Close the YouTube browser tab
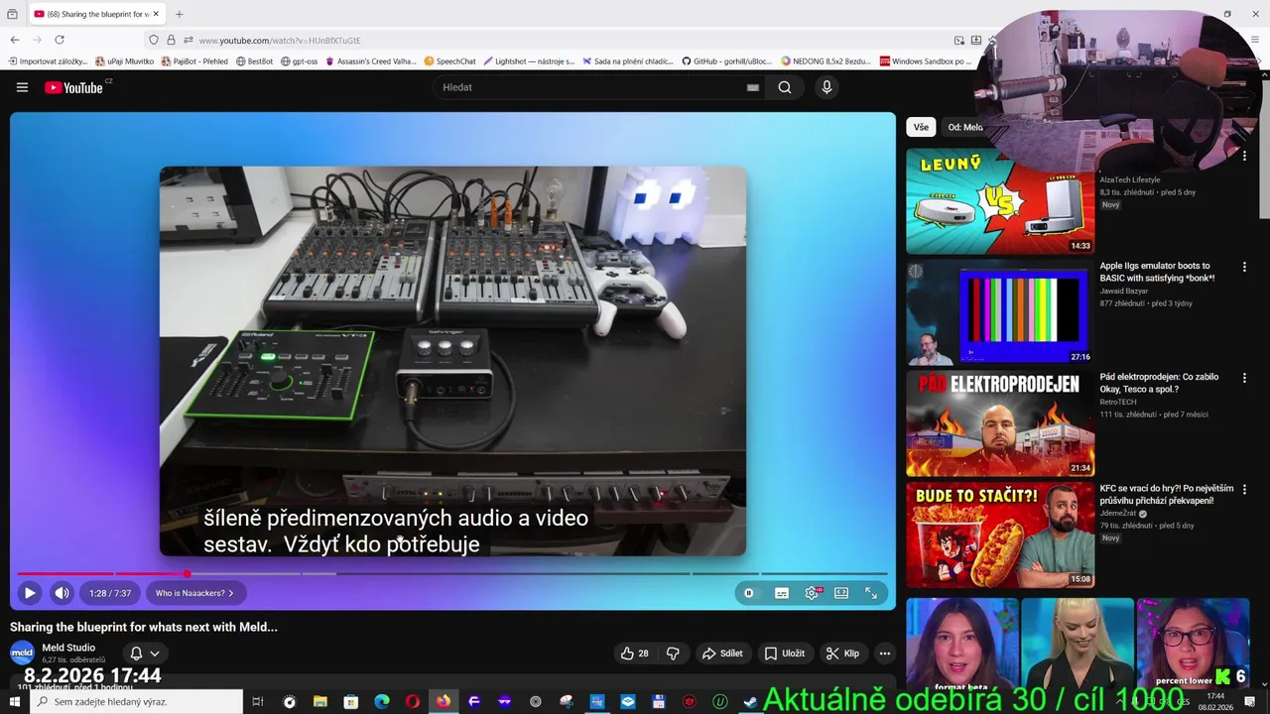Screen dimensions: 1270x714 [x=156, y=14]
